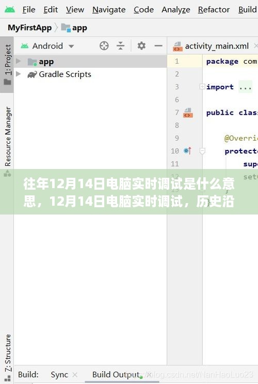Open the Navigate menu
This screenshot has height=384, width=258.
pyautogui.click(x=109, y=9)
